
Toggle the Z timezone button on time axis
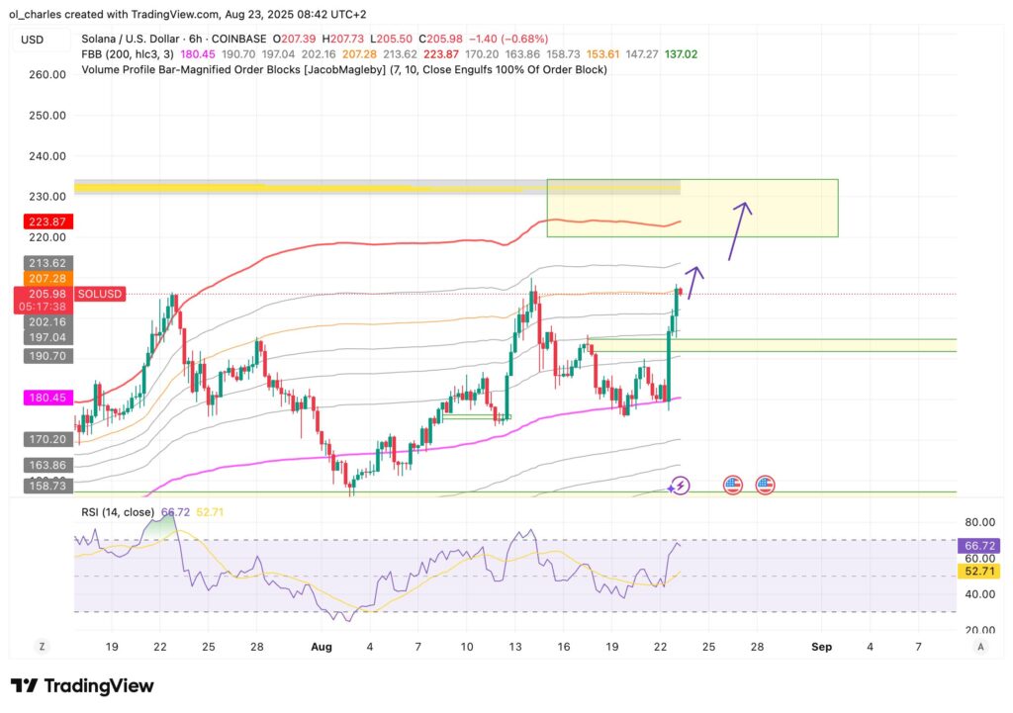coord(43,646)
